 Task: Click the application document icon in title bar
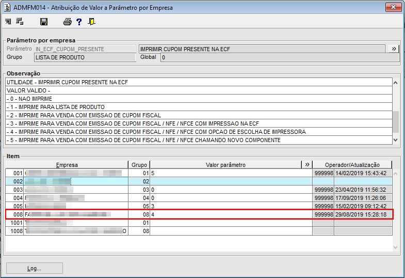tap(7, 8)
